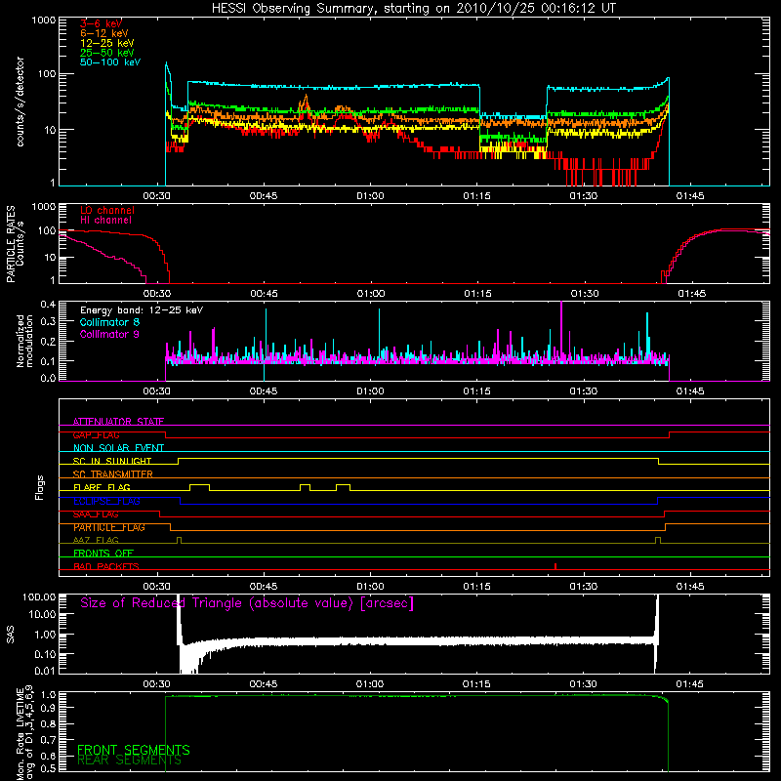Image resolution: width=781 pixels, height=781 pixels.
Task: Click the HI channel legend label
Action: coord(105,221)
